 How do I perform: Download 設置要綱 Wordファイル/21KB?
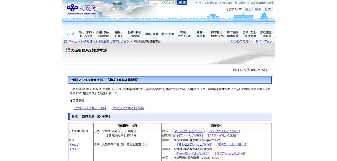point(90,108)
